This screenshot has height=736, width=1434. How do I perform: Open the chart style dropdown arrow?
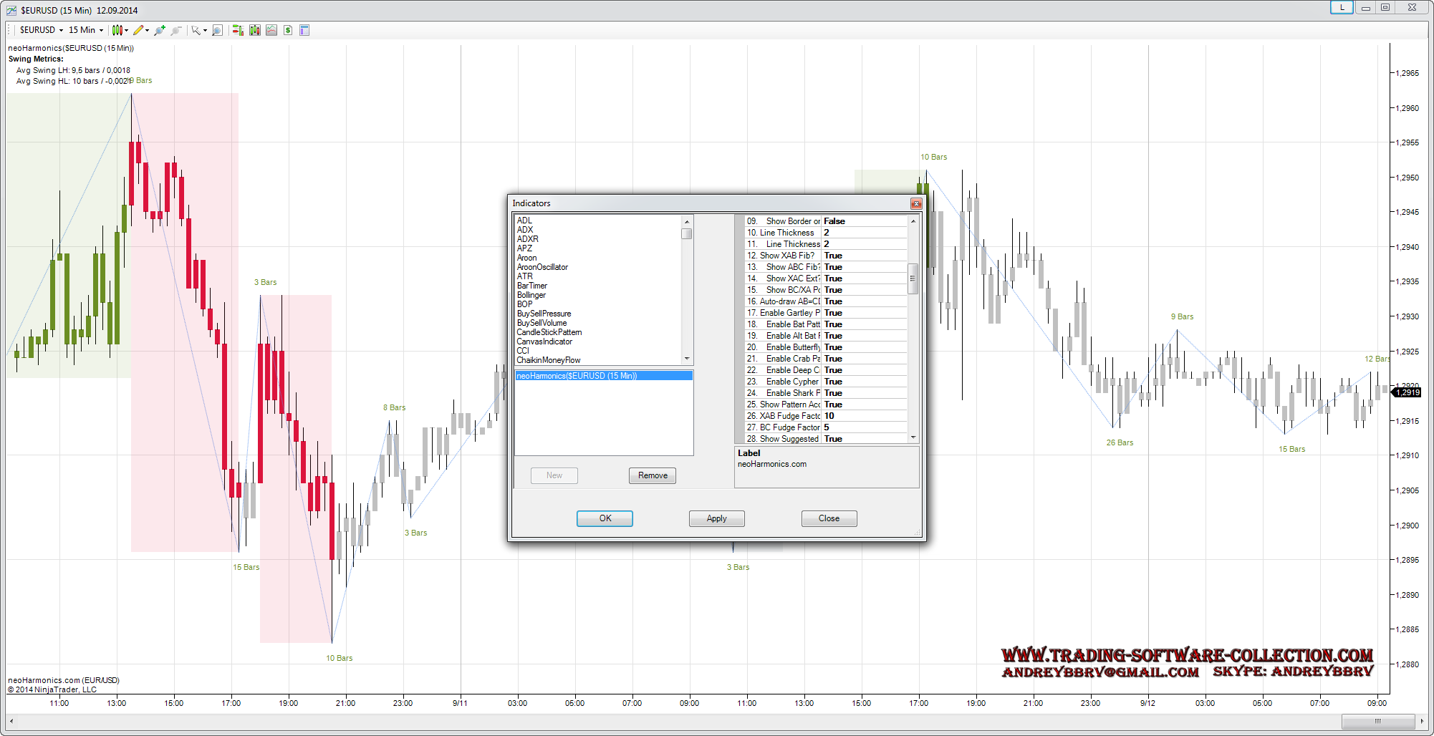click(x=127, y=30)
